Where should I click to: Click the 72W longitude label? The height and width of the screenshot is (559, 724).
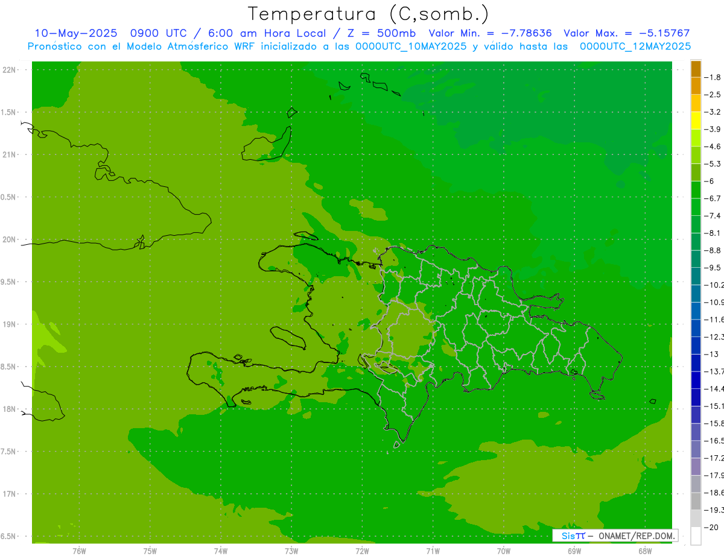tap(362, 551)
